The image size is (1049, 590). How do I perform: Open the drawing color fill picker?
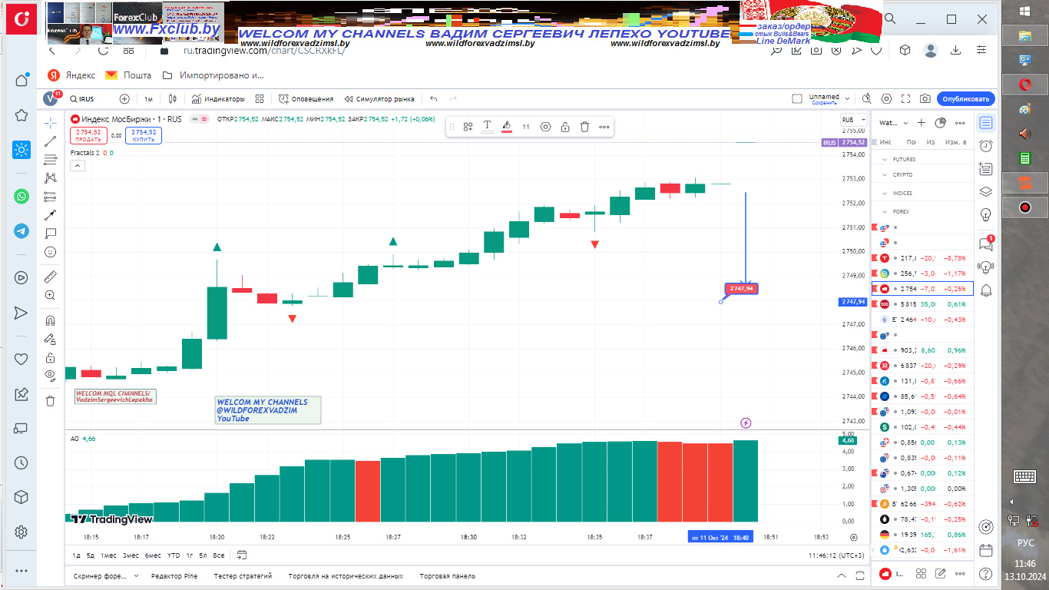coord(507,127)
